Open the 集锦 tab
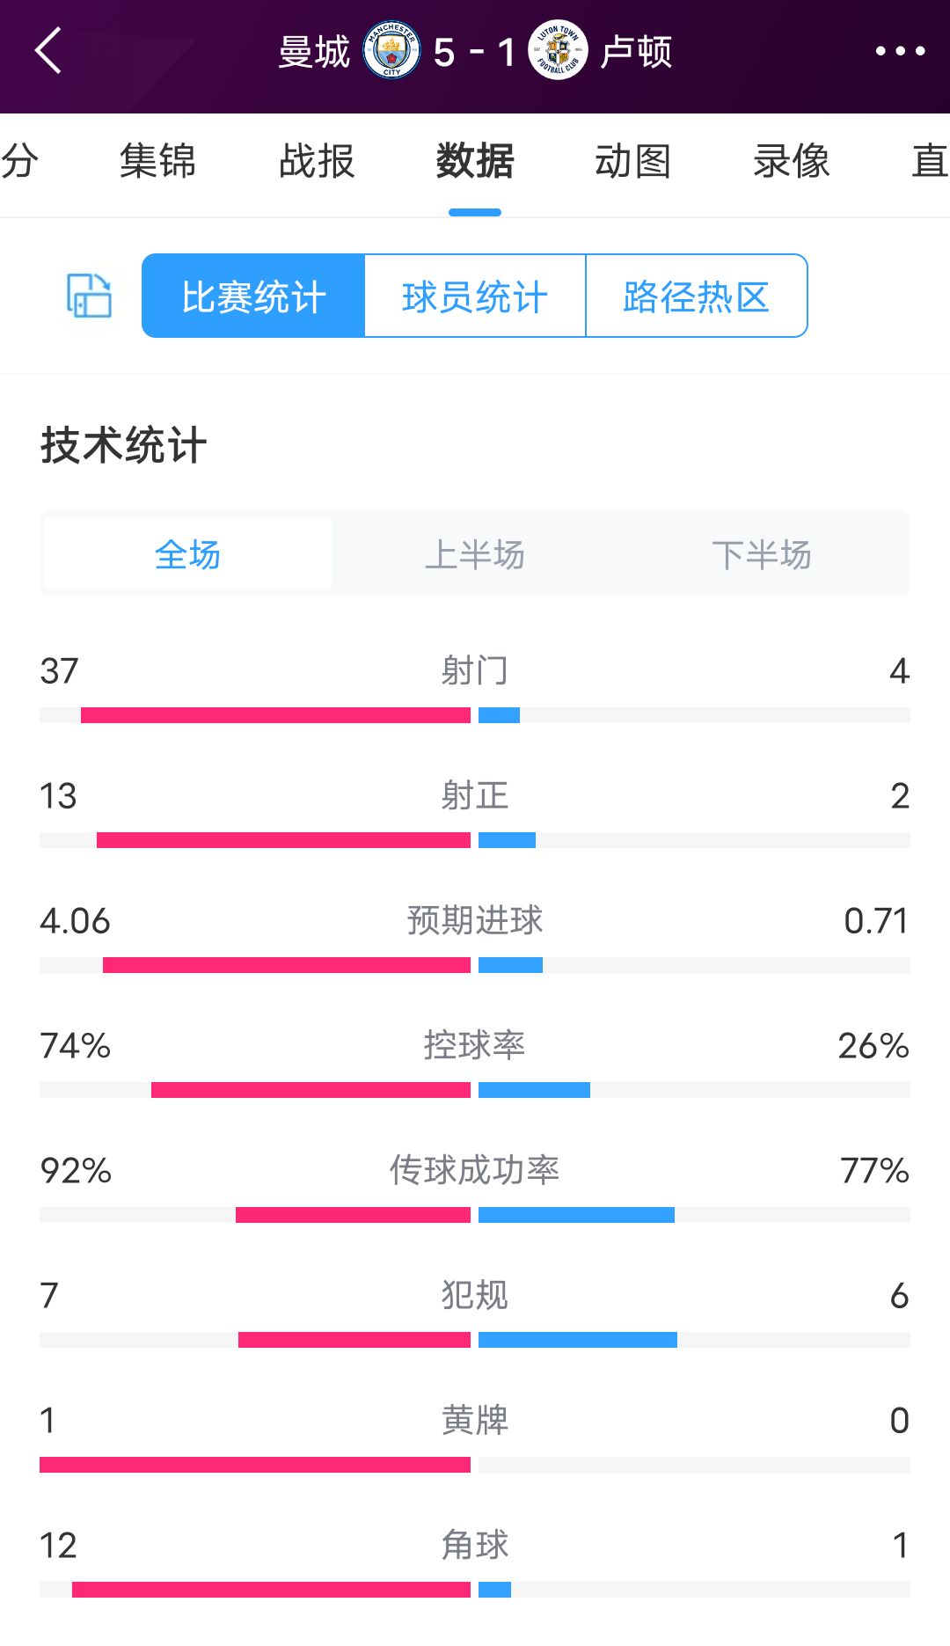The width and height of the screenshot is (950, 1646). pos(157,162)
